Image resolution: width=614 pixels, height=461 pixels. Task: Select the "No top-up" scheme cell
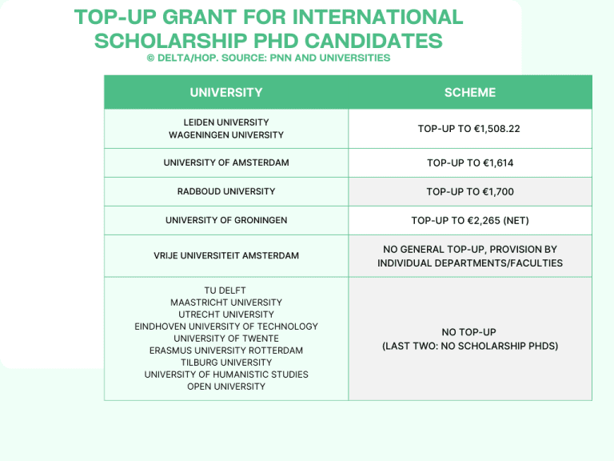click(470, 339)
